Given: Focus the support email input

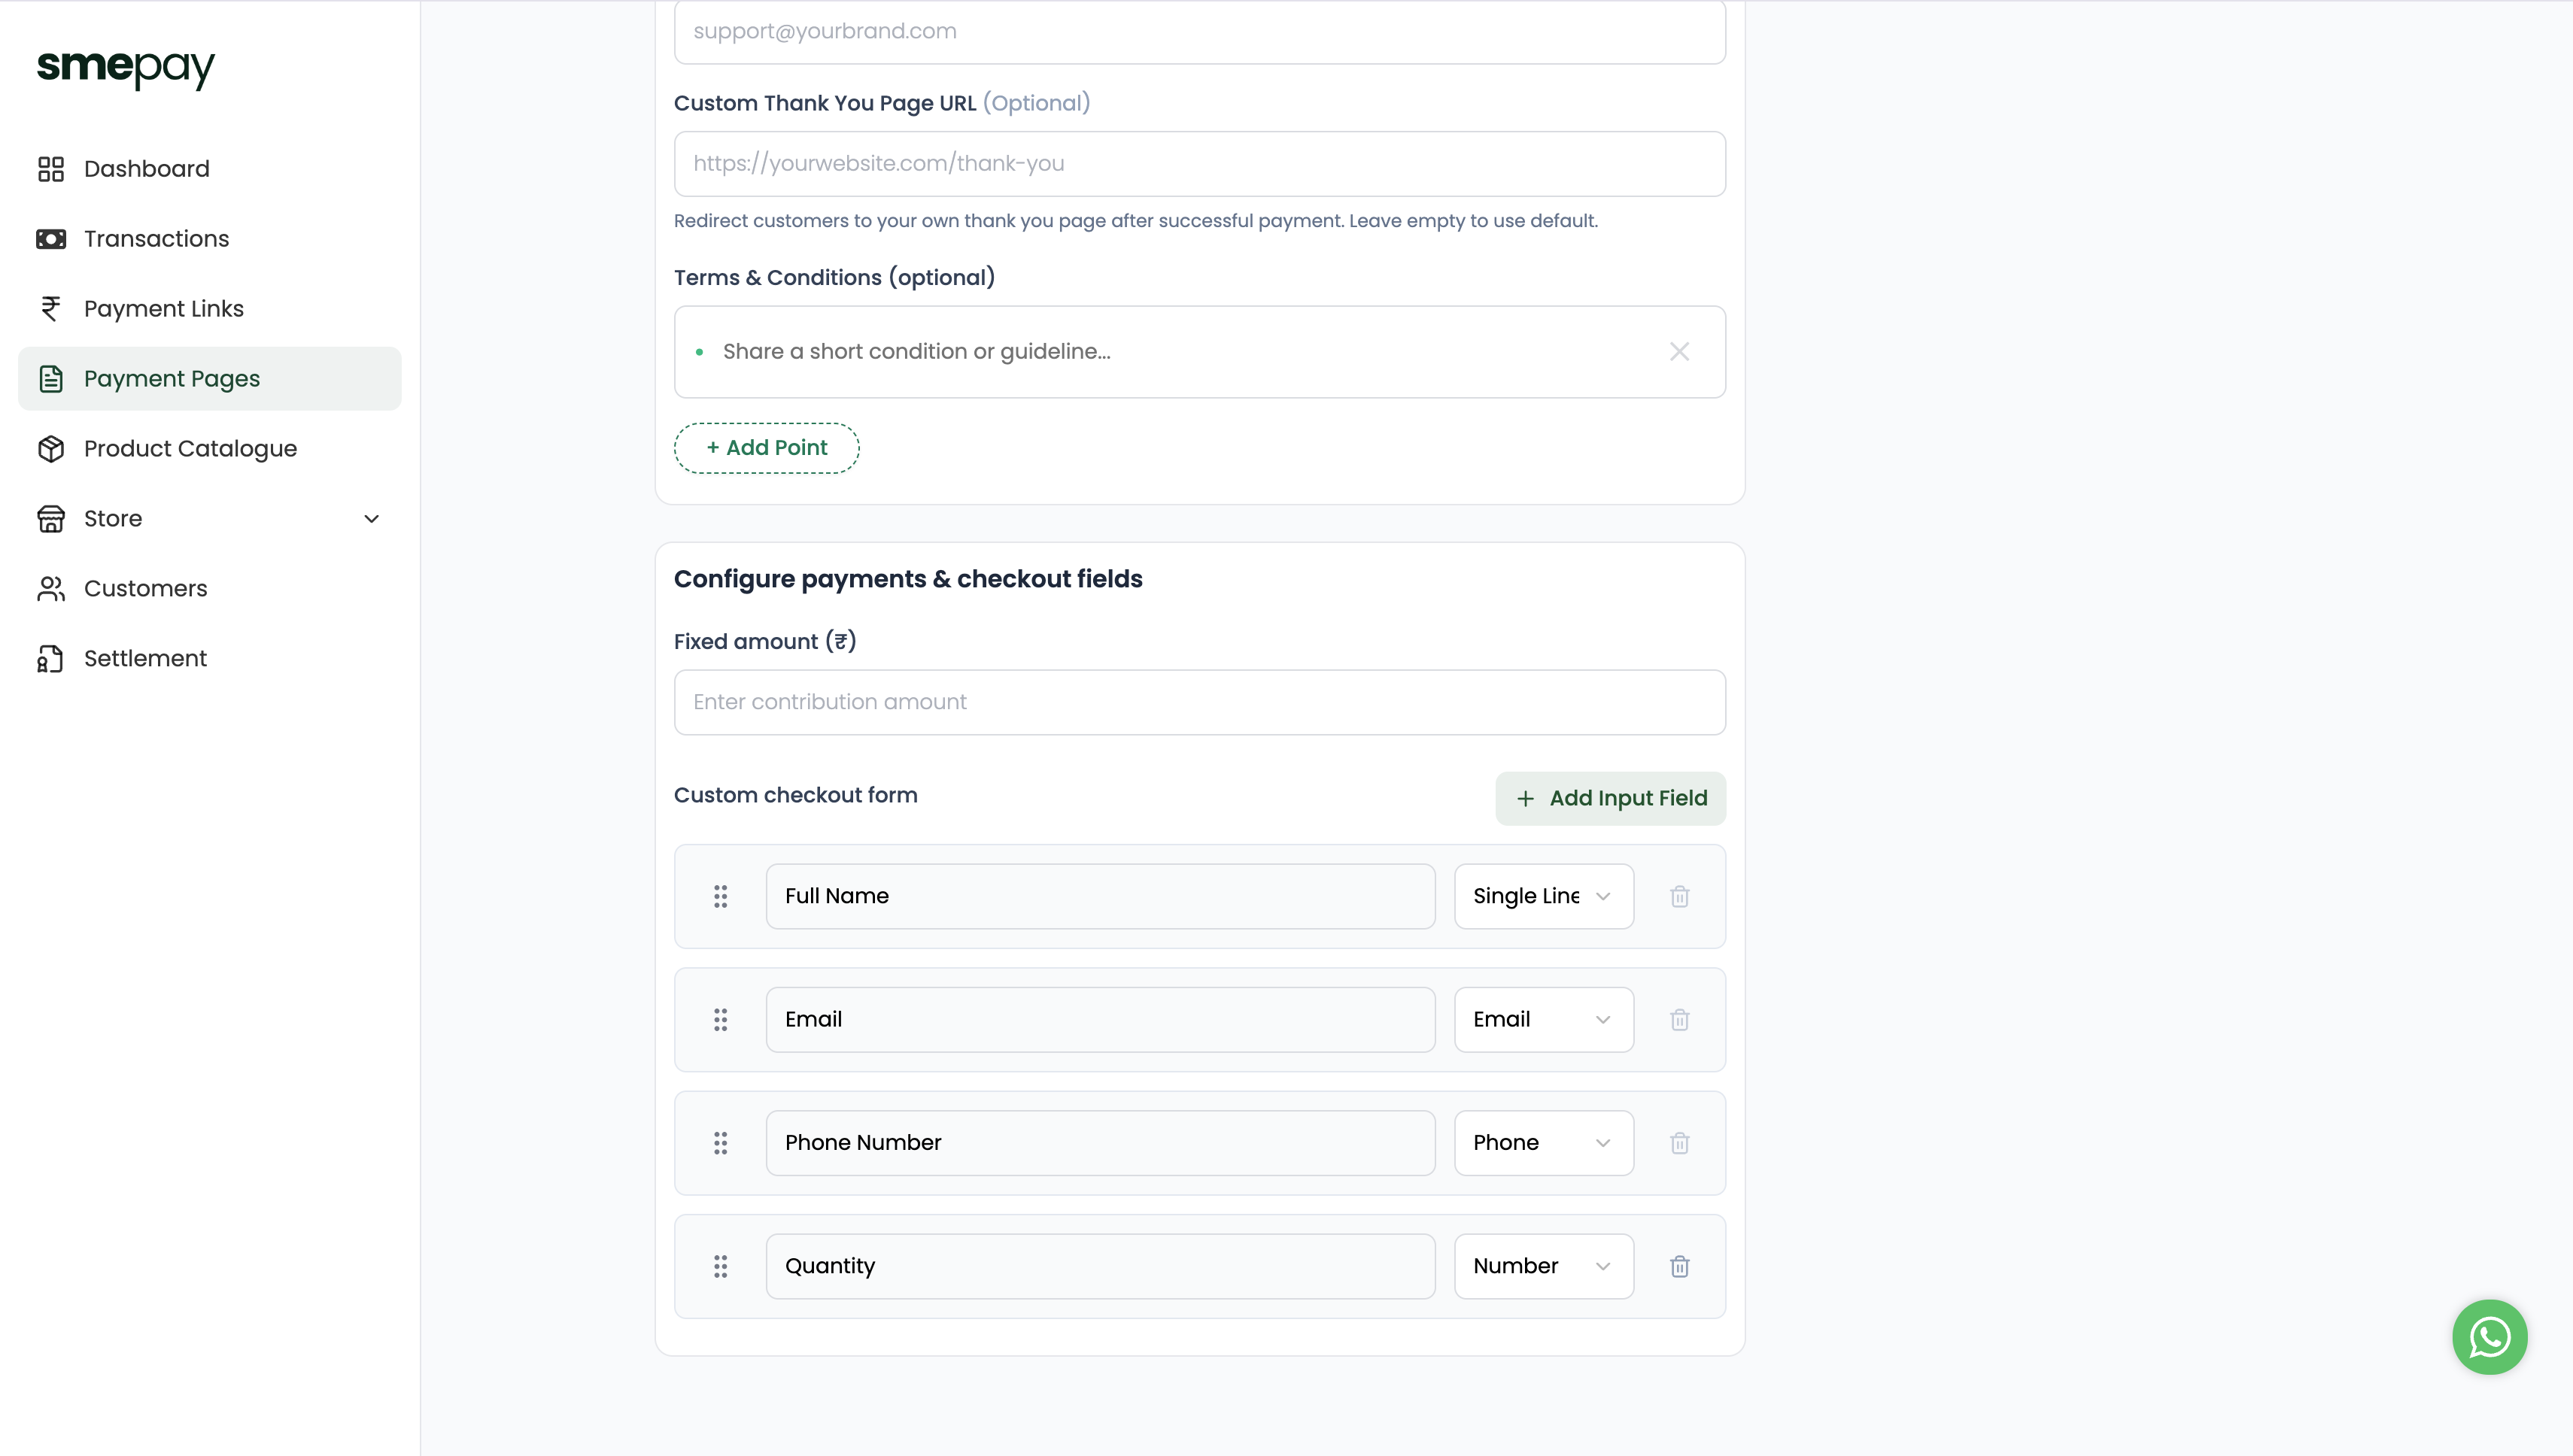Looking at the screenshot, I should click(1199, 32).
